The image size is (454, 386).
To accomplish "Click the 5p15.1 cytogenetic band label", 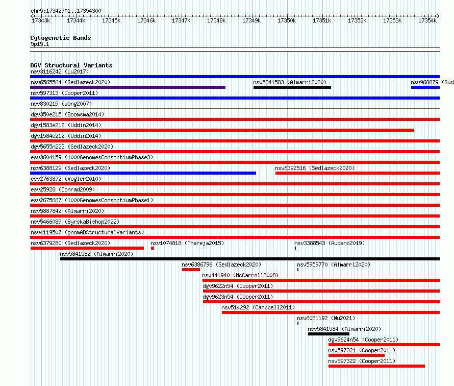I will [40, 44].
